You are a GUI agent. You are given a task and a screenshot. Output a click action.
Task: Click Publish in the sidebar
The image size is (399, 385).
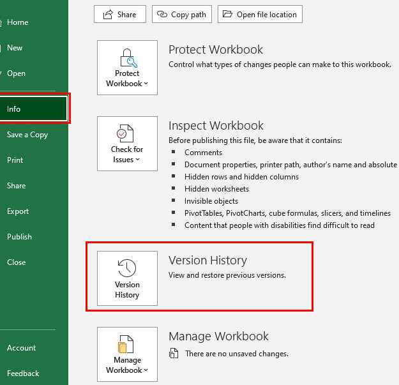(19, 237)
